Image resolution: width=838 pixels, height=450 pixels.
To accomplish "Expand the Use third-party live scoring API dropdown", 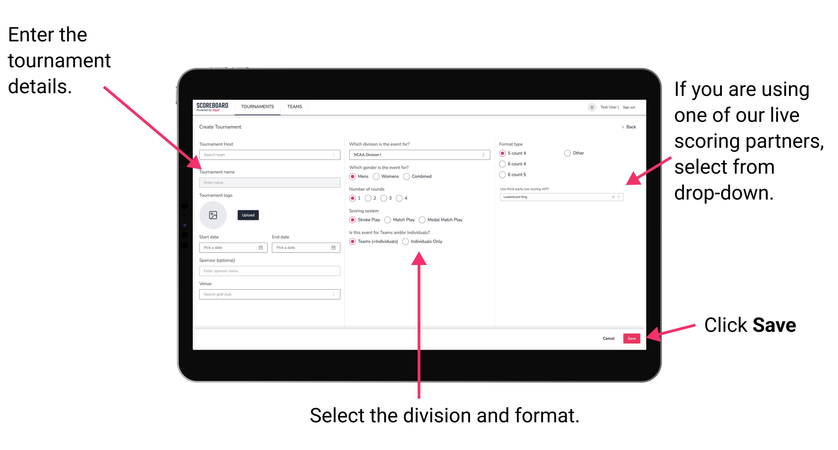I will 620,197.
